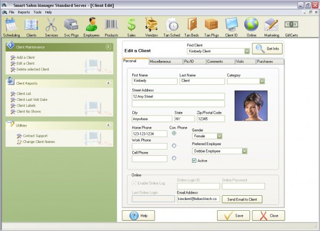Click the Products barcode icon

pos(111,25)
